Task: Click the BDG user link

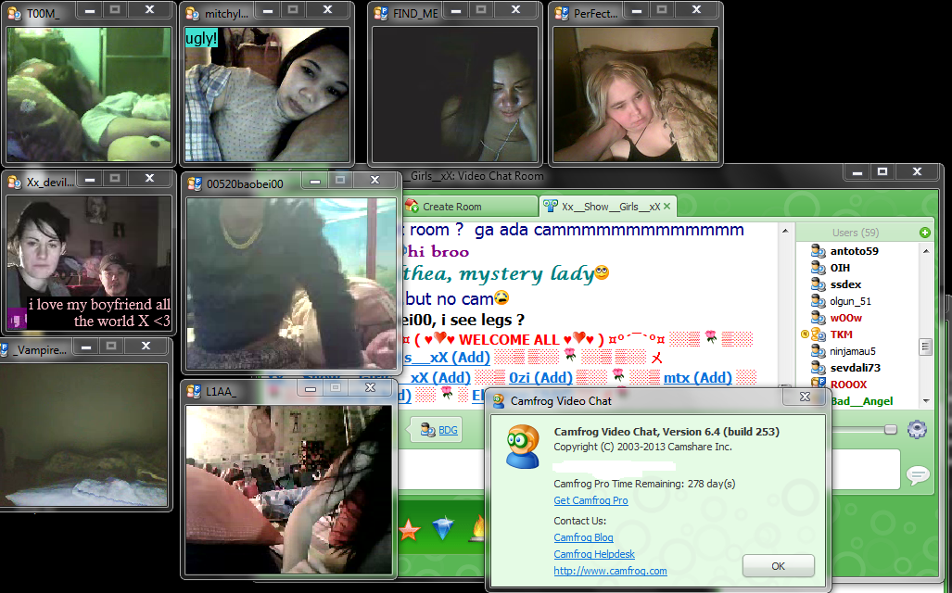Action: [x=448, y=430]
